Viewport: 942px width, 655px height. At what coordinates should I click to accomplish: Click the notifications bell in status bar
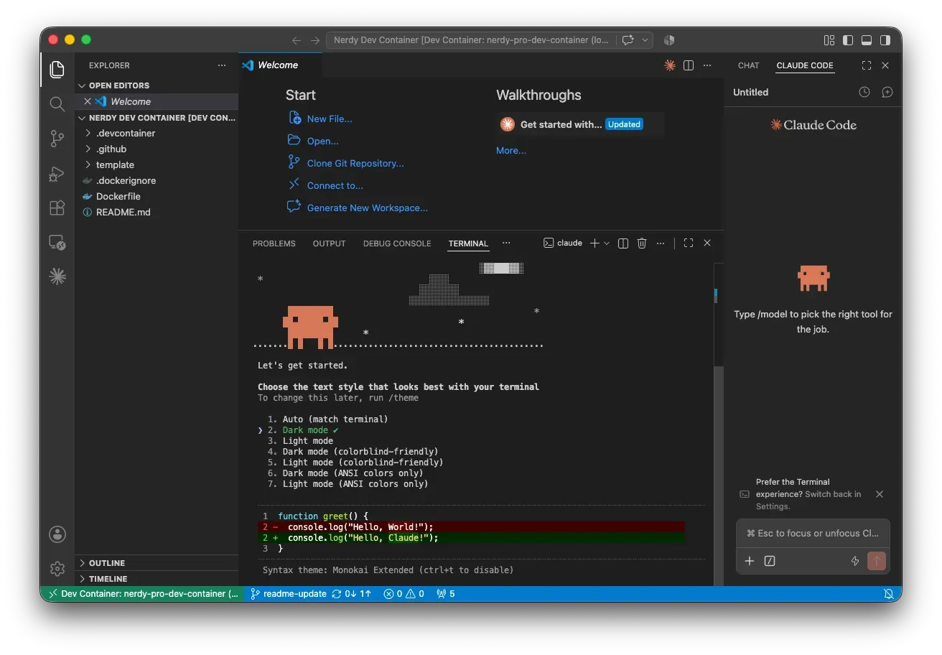[x=888, y=594]
